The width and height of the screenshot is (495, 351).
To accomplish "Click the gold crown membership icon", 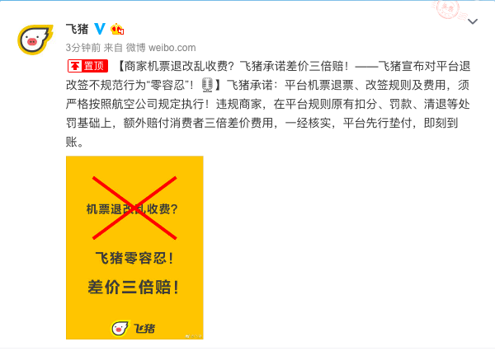I will pyautogui.click(x=117, y=30).
